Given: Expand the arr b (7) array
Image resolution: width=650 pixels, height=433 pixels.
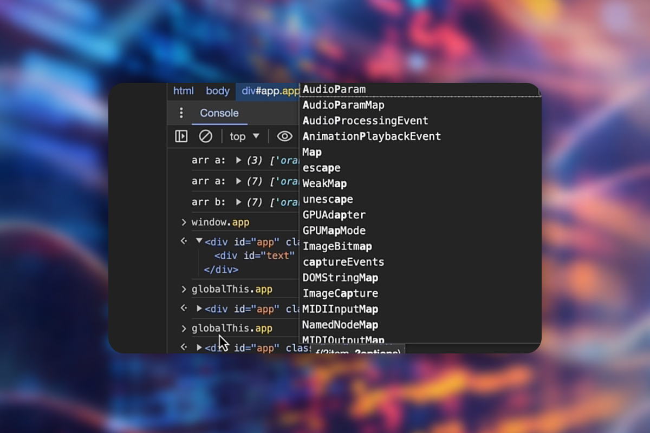Looking at the screenshot, I should click(238, 202).
